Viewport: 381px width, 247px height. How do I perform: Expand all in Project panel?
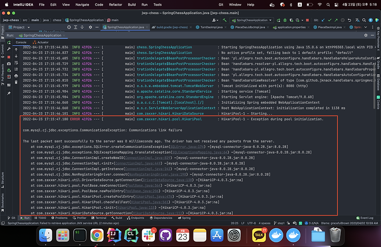[76, 27]
